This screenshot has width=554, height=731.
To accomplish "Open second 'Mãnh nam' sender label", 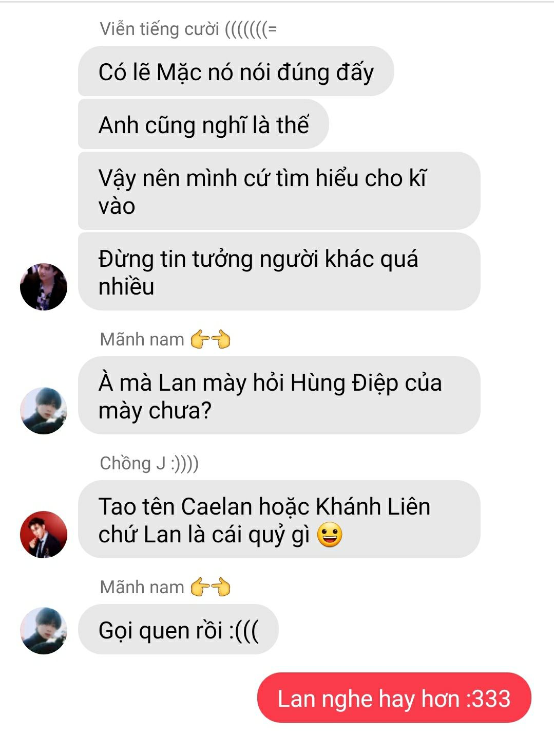I will [142, 587].
